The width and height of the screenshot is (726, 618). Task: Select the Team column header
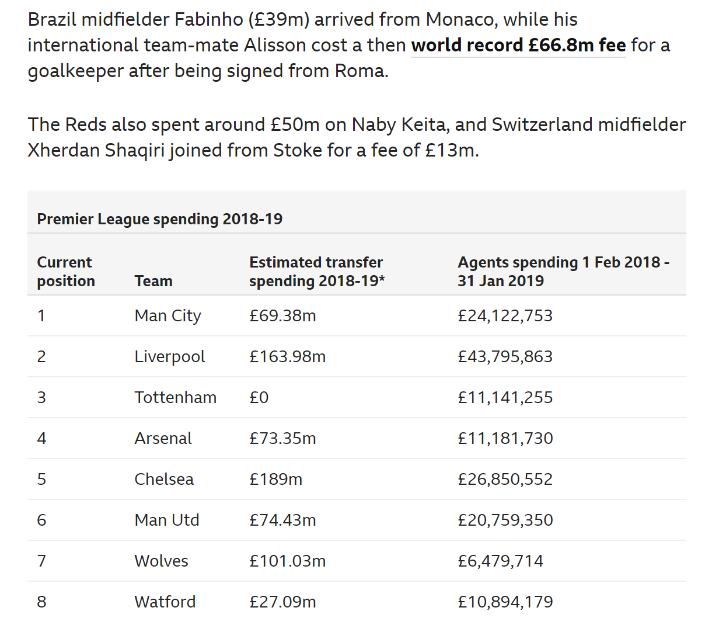(153, 281)
